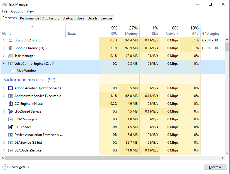Image resolution: width=230 pixels, height=174 pixels.
Task: Click the Fewer details link
Action: point(19,167)
